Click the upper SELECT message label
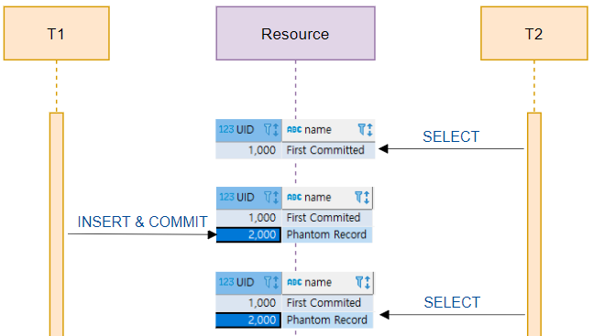The width and height of the screenshot is (593, 336). (451, 136)
